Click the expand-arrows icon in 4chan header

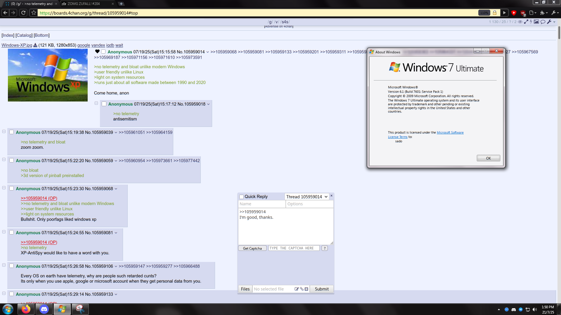pos(526,22)
